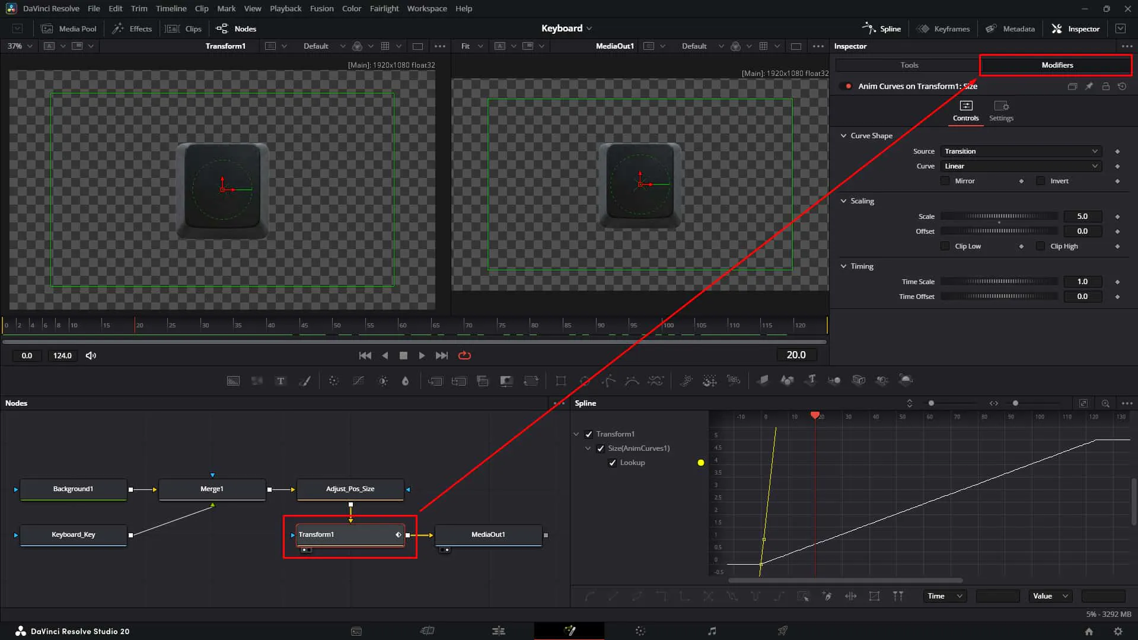
Task: Adjust the Scale slider
Action: (999, 216)
